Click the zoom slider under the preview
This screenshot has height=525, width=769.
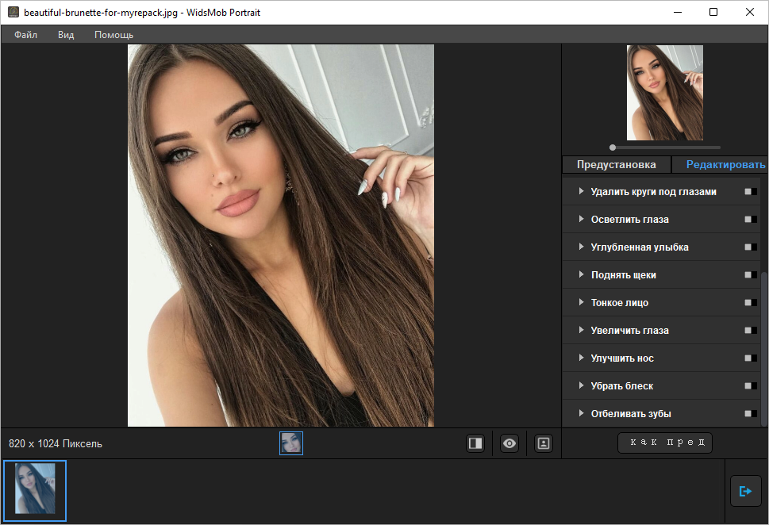click(665, 148)
